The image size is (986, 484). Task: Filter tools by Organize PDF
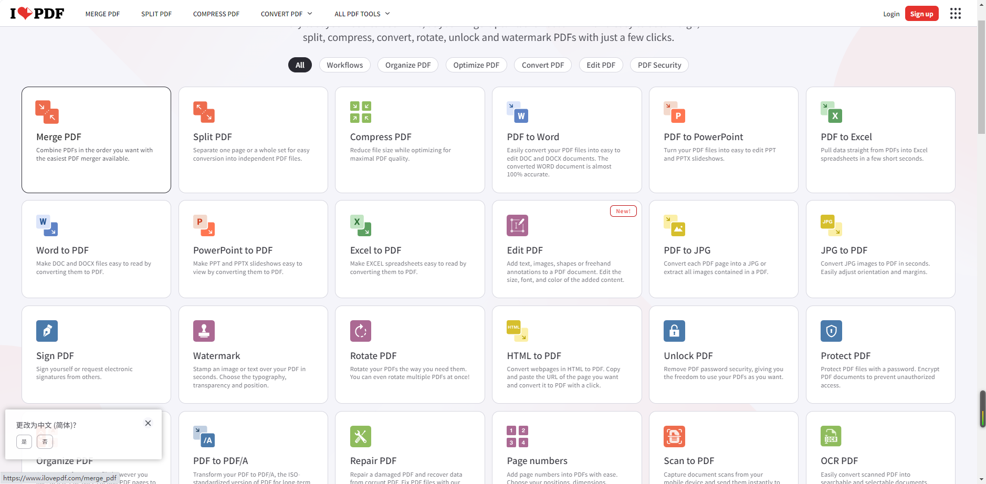tap(407, 65)
